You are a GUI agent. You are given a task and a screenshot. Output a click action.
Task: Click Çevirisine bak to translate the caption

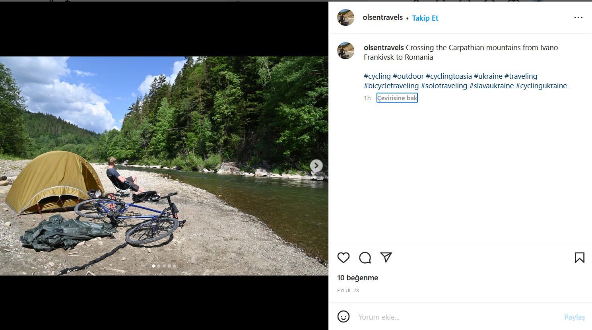tap(397, 98)
